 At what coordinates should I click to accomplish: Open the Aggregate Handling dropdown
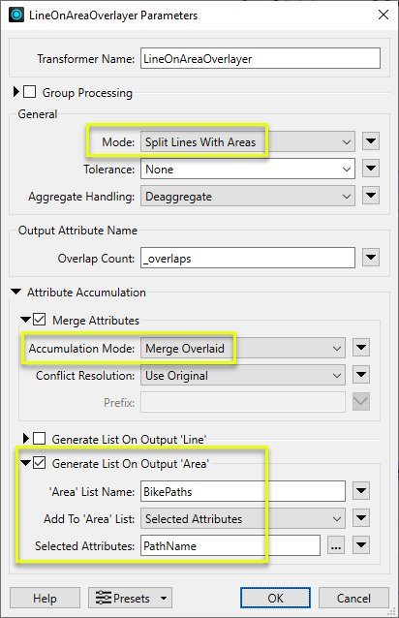tap(248, 197)
